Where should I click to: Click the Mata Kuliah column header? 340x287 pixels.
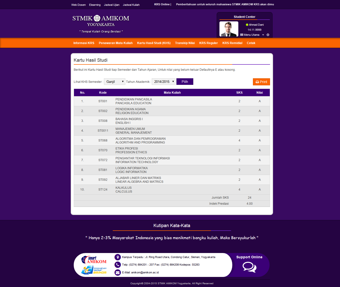[172, 93]
